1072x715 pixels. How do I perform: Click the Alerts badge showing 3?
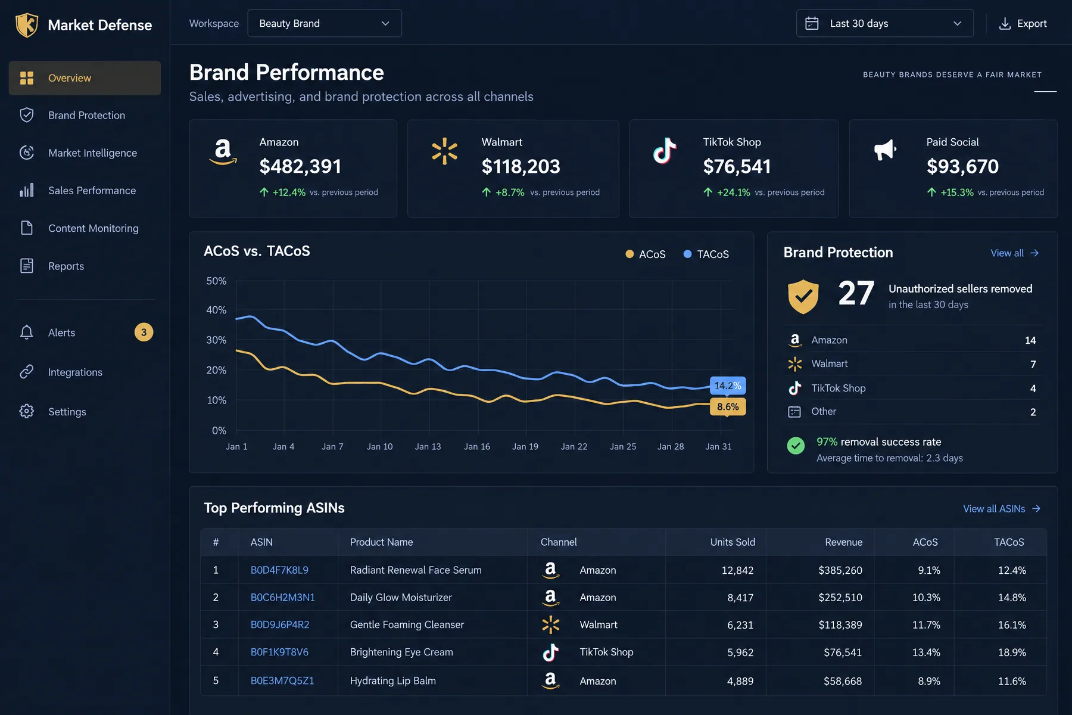[x=144, y=332]
